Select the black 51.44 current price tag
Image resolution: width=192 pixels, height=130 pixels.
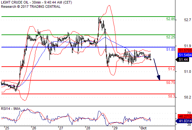point(183,60)
